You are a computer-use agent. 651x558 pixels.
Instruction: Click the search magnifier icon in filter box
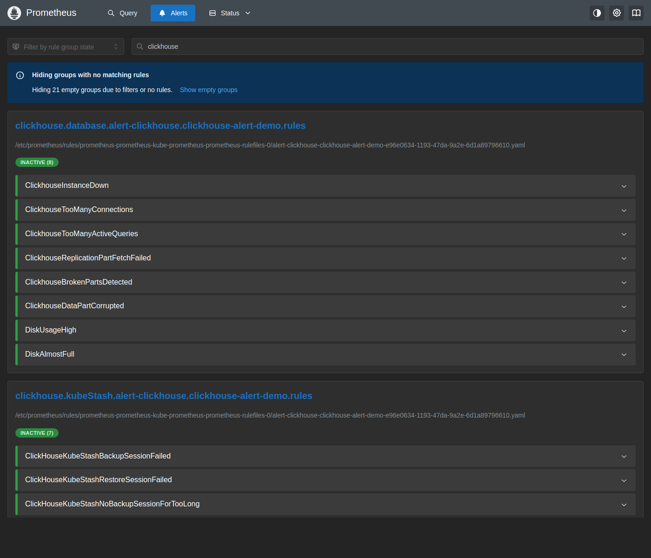click(x=140, y=46)
